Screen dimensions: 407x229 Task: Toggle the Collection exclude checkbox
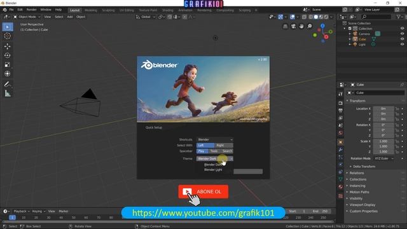click(350, 29)
